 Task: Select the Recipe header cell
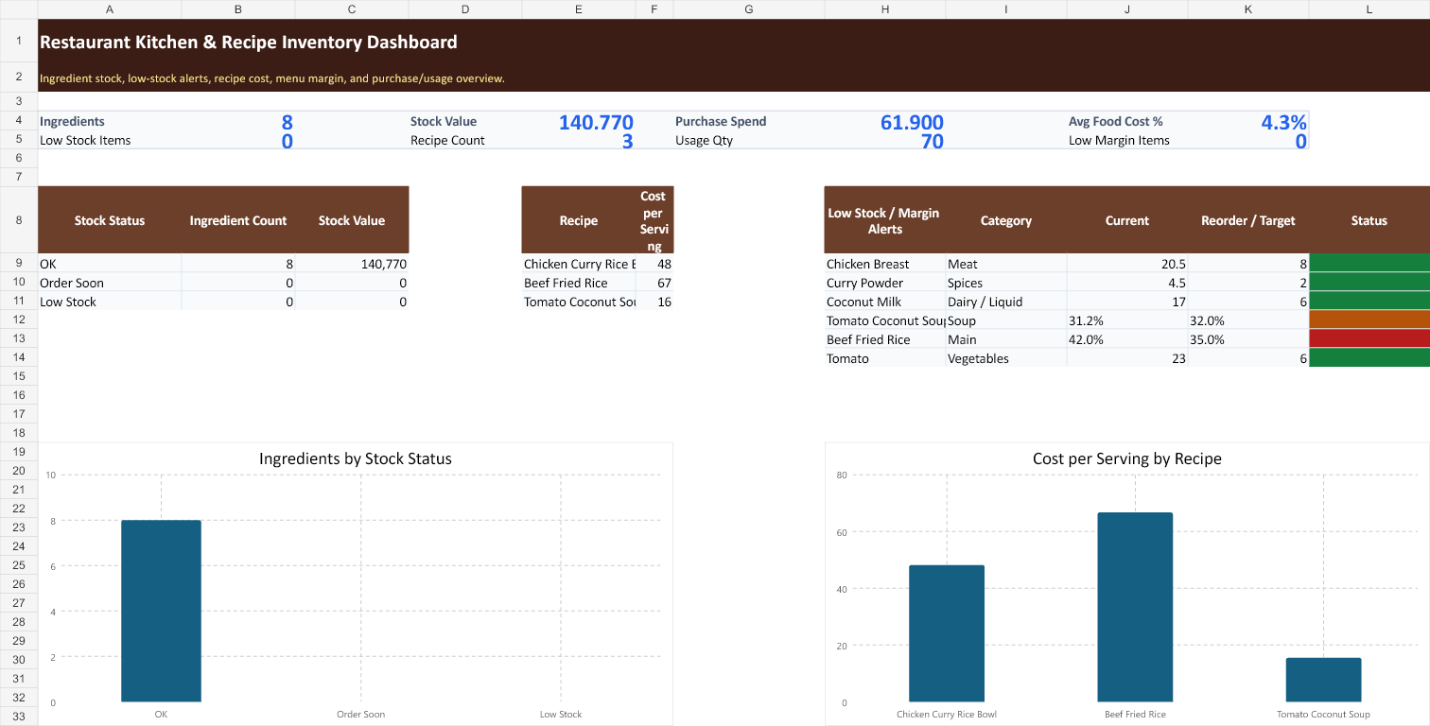[579, 220]
